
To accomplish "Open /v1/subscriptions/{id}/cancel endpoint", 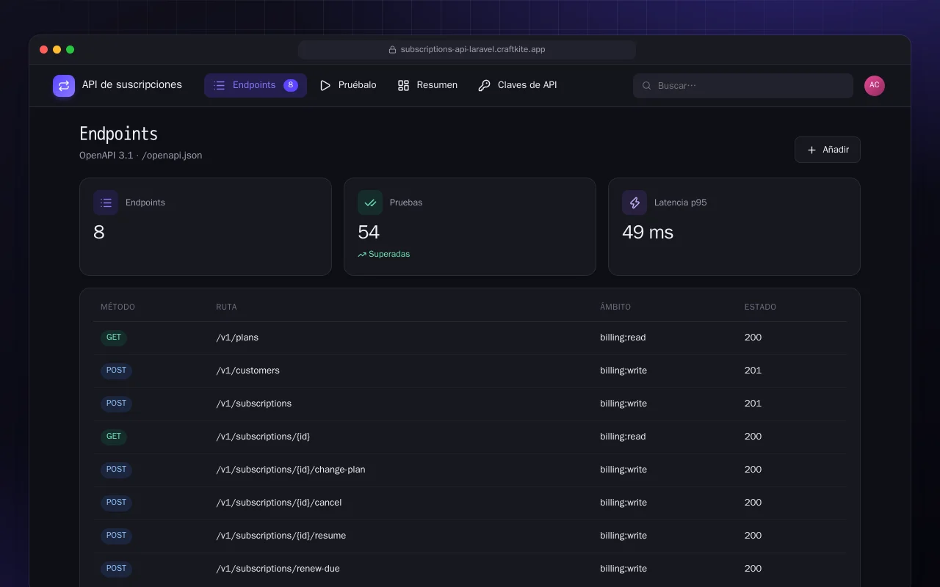I will pyautogui.click(x=470, y=503).
